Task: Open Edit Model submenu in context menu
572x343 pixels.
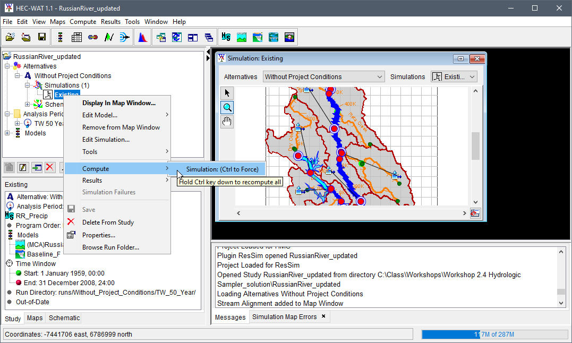Action: [117, 115]
